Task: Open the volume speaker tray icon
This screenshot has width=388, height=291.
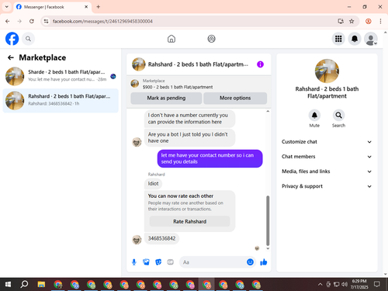Action: click(x=345, y=285)
